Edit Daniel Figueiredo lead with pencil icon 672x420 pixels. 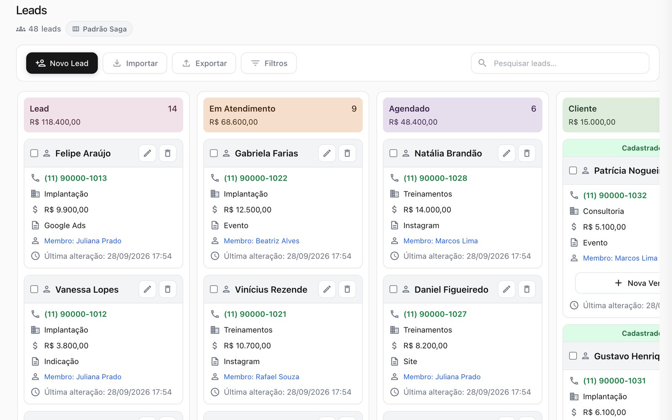pos(507,289)
